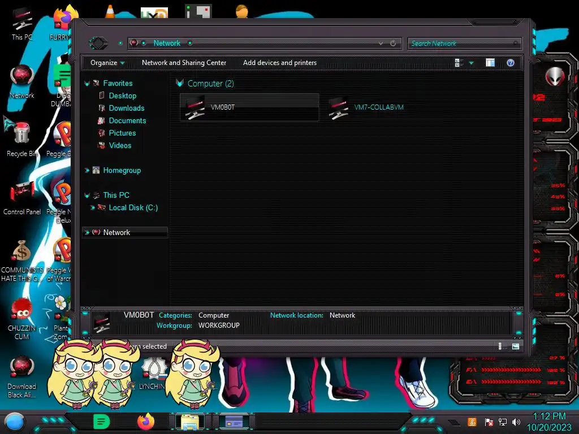The image size is (579, 434).
Task: Select the VM0B0T computer
Action: pos(249,107)
